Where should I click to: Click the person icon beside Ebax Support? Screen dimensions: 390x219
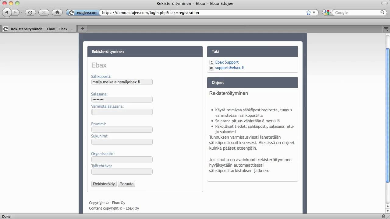212,62
